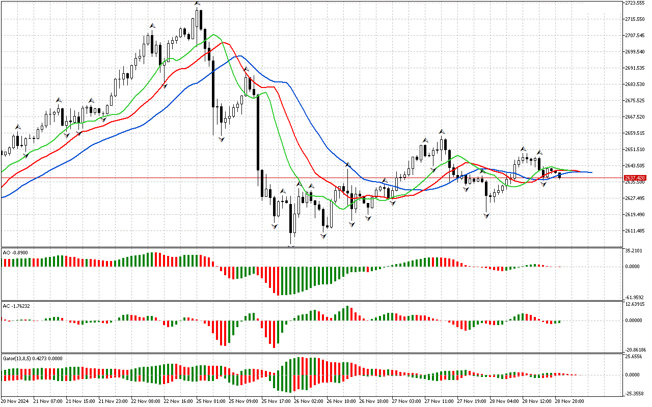Viewport: 652px width, 407px height.
Task: Select the 27 Nov 19:00 time label
Action: pos(472,401)
